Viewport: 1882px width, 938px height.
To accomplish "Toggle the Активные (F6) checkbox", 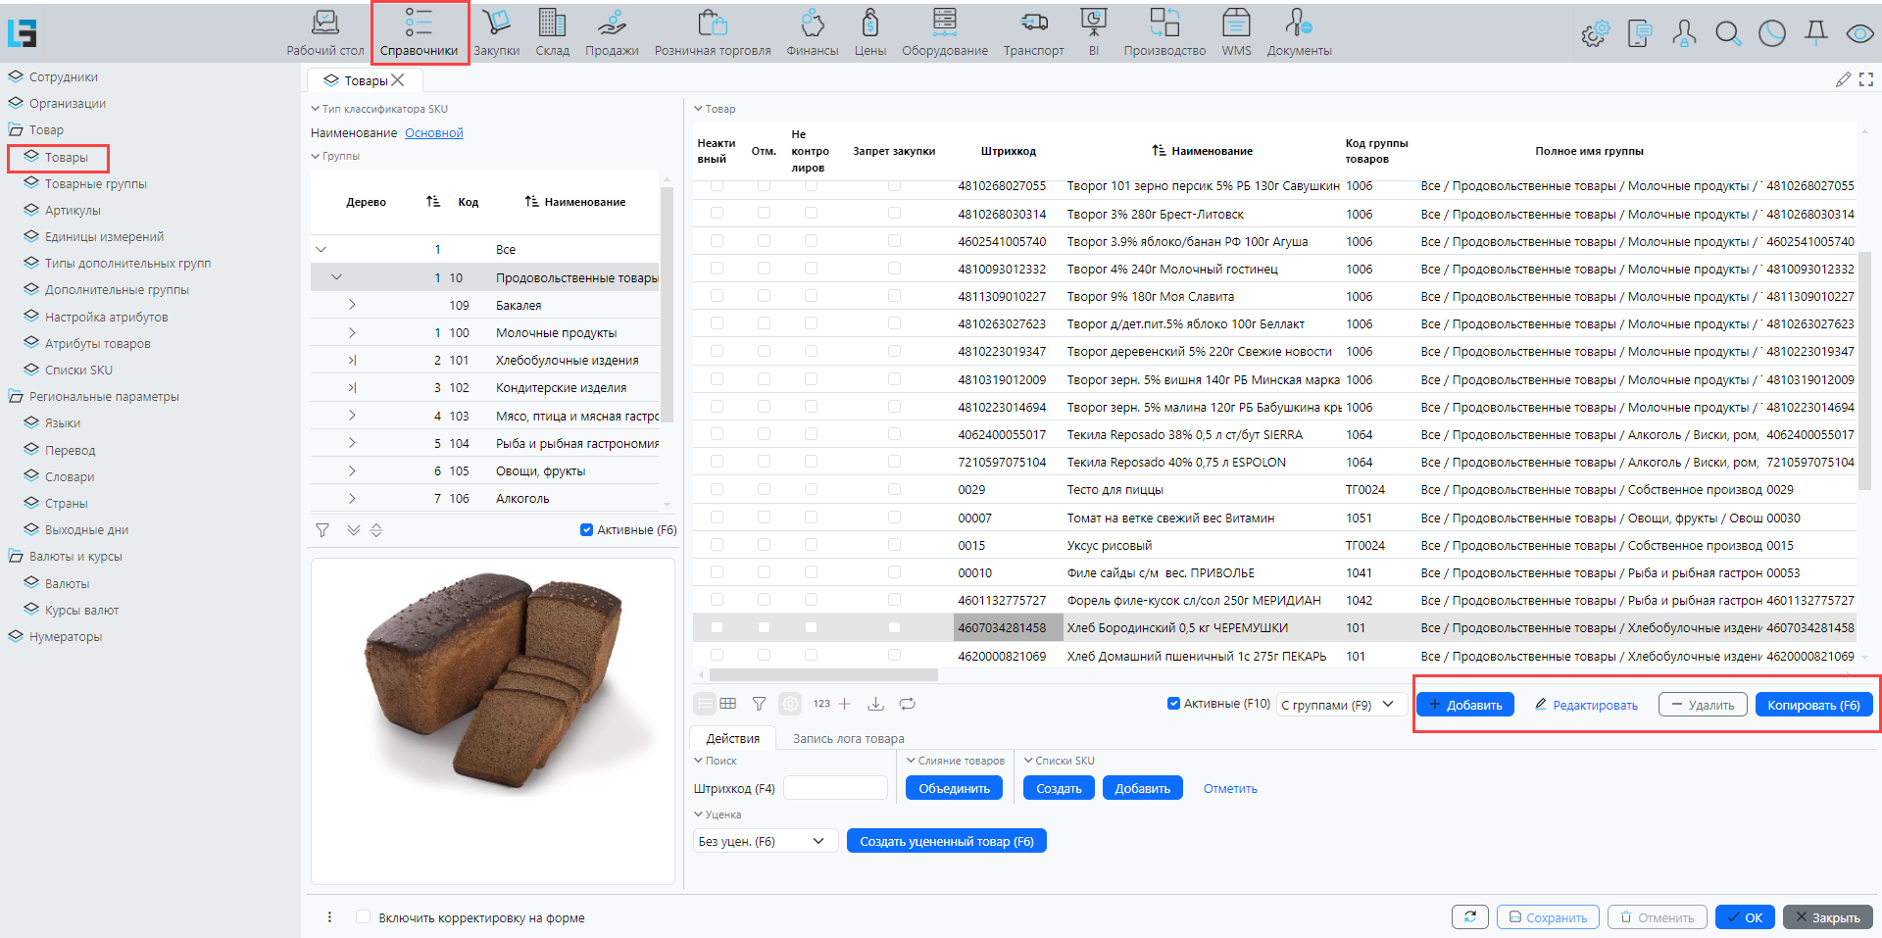I will tap(586, 530).
